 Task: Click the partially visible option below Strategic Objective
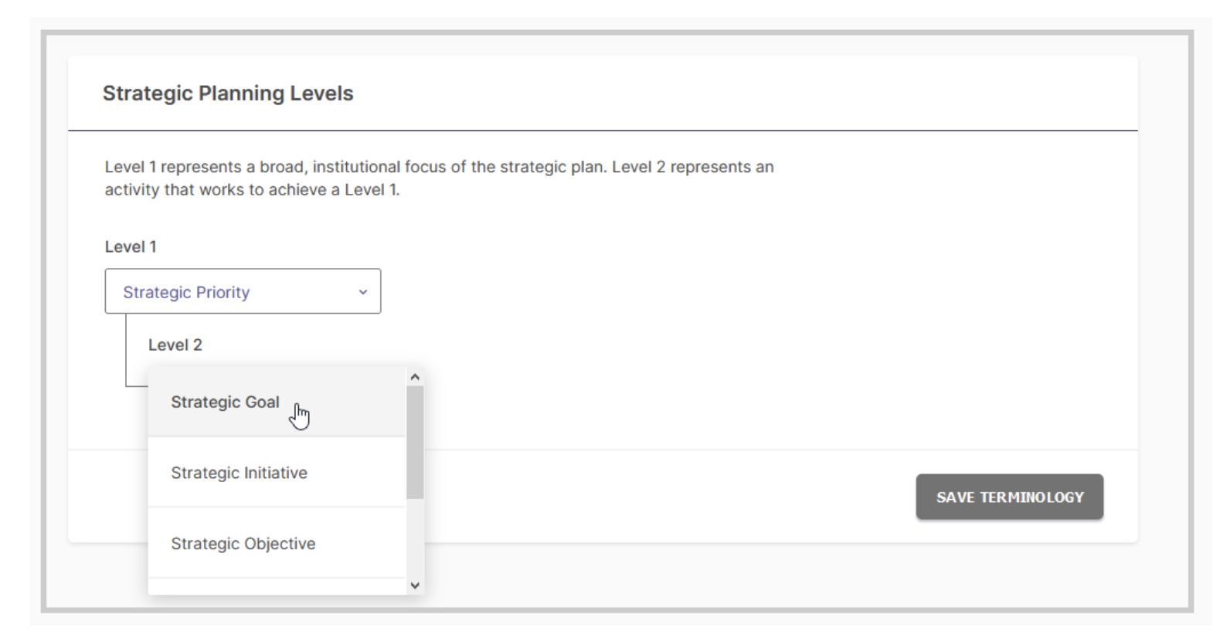click(277, 586)
